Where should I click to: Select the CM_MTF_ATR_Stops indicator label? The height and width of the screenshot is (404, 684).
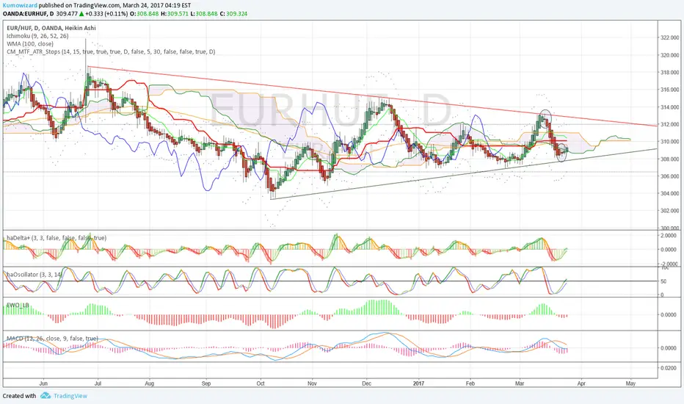pos(111,51)
